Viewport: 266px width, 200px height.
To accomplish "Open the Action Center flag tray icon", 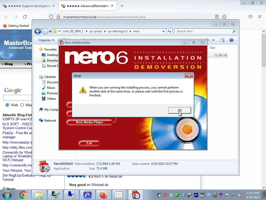I will pos(227,195).
